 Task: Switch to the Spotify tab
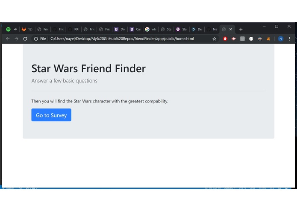(8, 29)
